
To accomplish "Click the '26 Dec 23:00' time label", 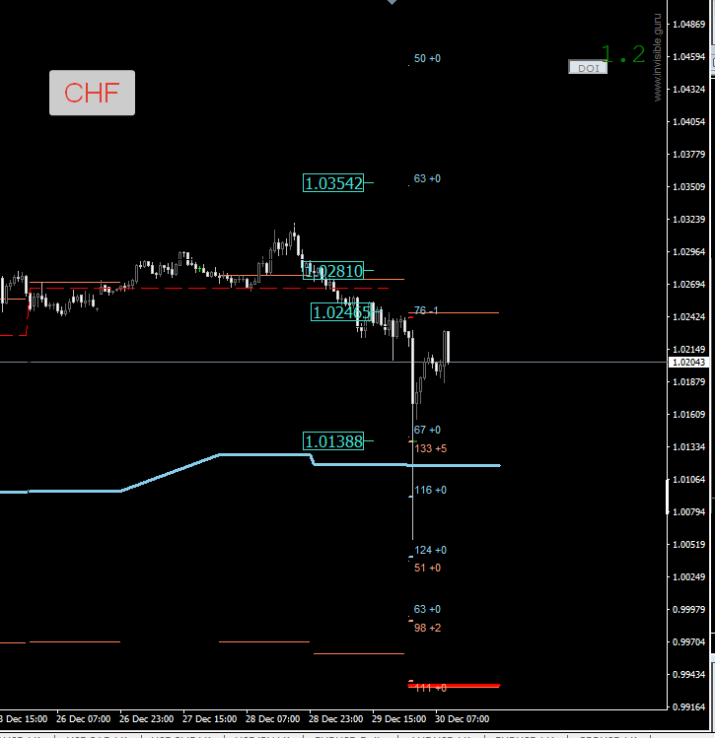I will pyautogui.click(x=147, y=719).
